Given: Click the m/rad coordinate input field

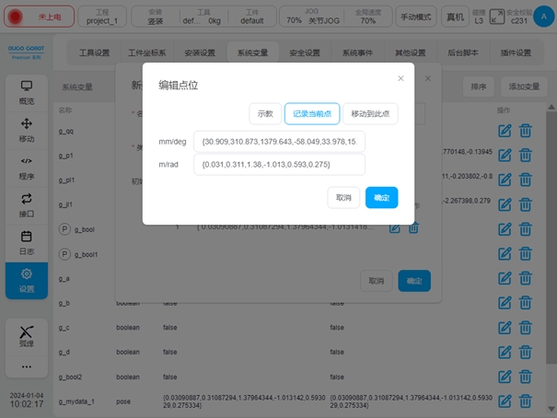Looking at the screenshot, I should 279,164.
